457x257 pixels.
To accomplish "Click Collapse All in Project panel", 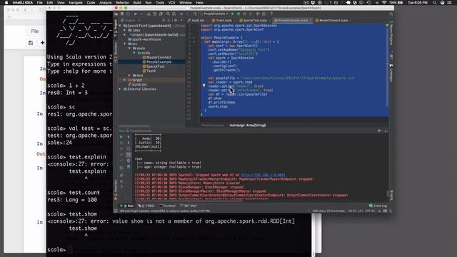I will tap(169, 21).
